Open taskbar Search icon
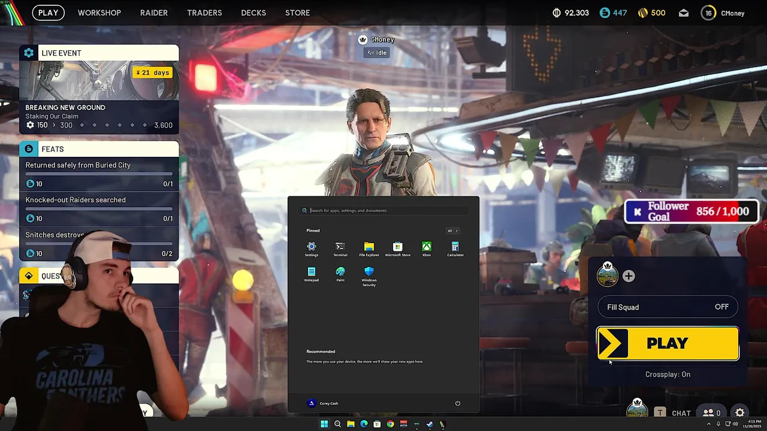 pyautogui.click(x=337, y=424)
